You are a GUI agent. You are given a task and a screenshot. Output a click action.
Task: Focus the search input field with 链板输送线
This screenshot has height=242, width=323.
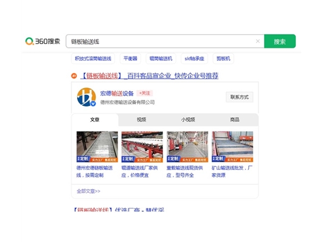click(x=165, y=41)
